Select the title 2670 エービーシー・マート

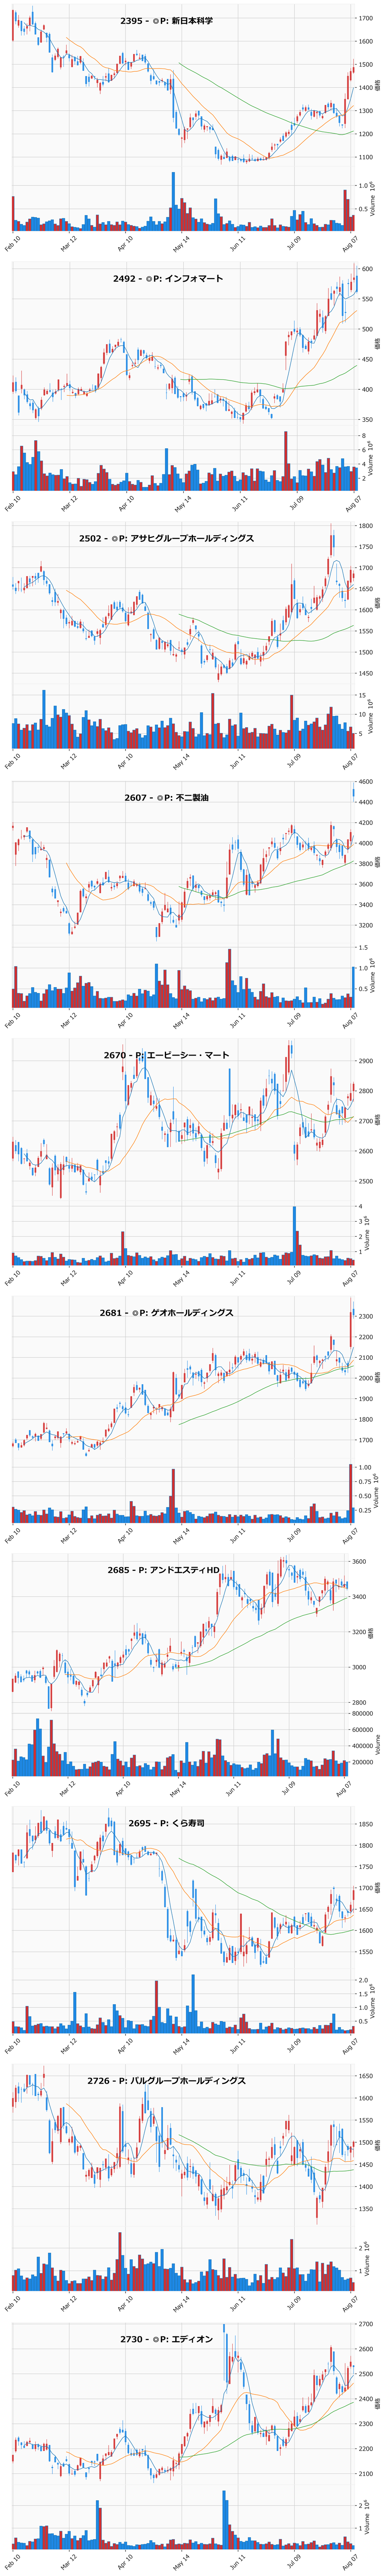[166, 1055]
